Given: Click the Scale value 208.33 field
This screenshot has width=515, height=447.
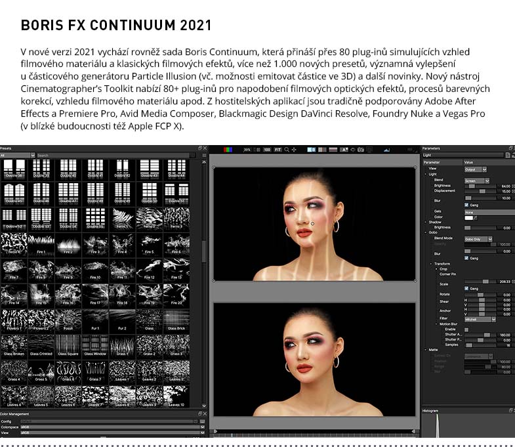Looking at the screenshot, I should (504, 282).
